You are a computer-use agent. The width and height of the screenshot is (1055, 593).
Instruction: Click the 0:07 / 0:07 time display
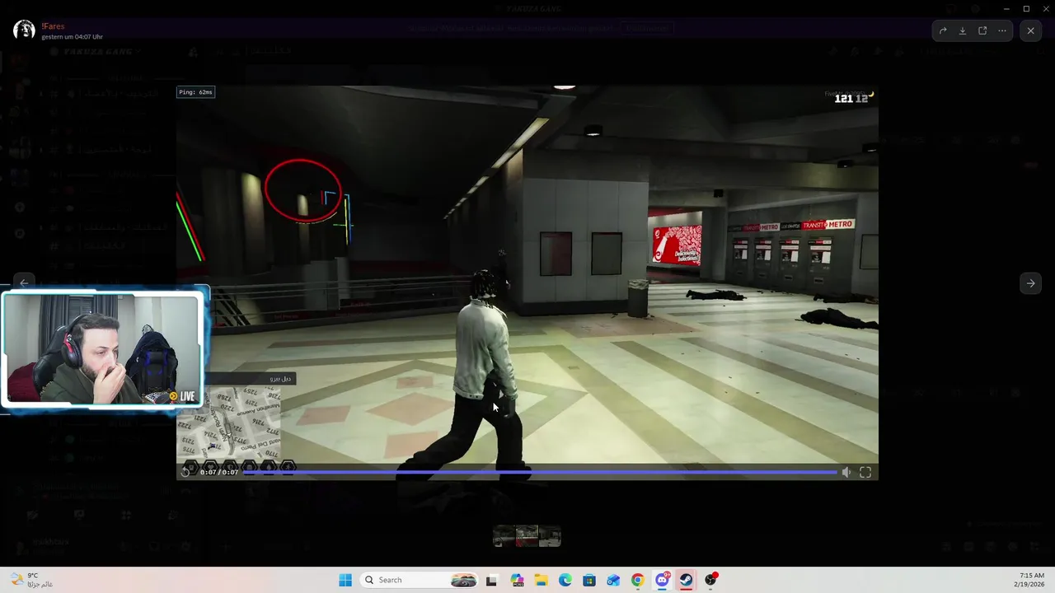coord(219,472)
